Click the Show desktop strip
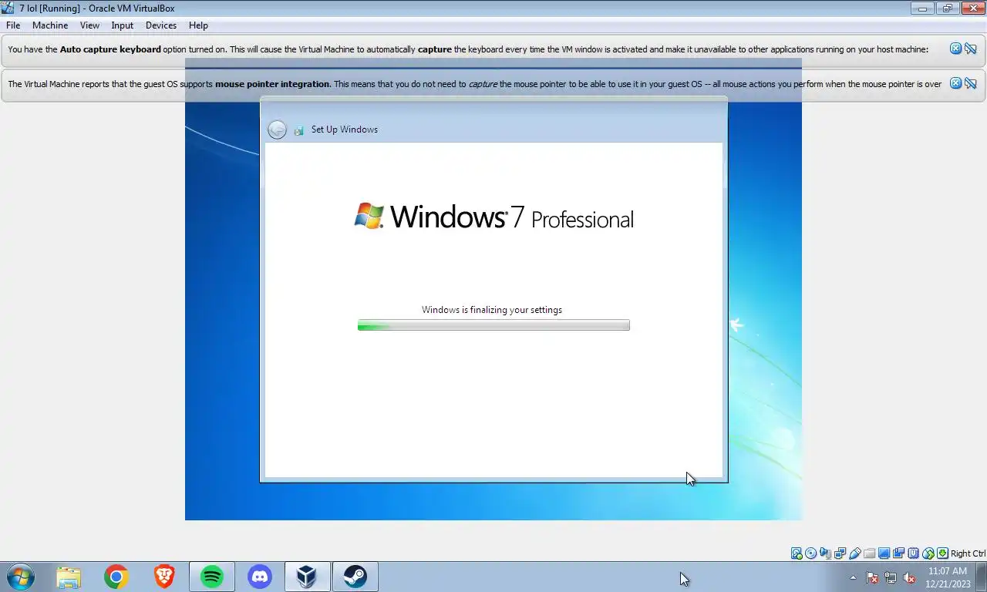 pos(982,577)
